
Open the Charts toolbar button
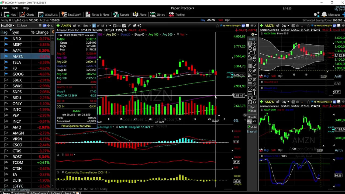pyautogui.click(x=27, y=15)
